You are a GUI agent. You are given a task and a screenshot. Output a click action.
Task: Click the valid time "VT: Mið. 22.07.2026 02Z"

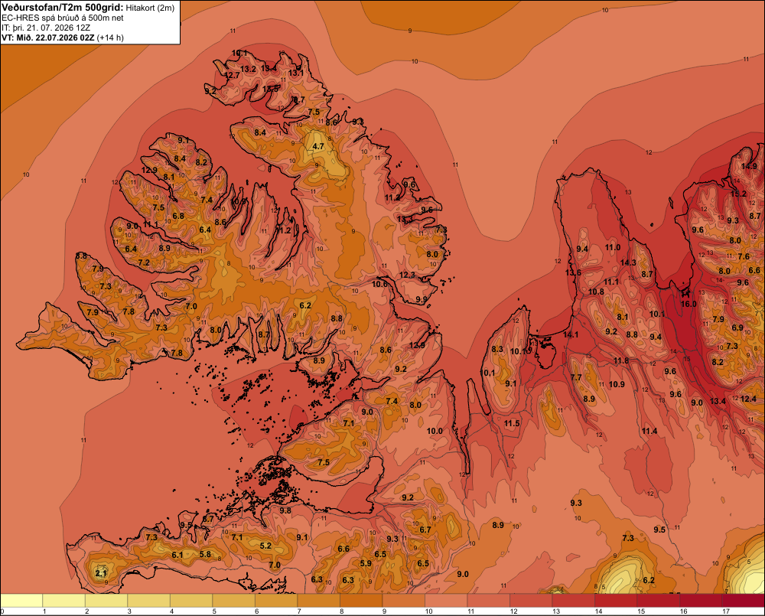pyautogui.click(x=47, y=37)
